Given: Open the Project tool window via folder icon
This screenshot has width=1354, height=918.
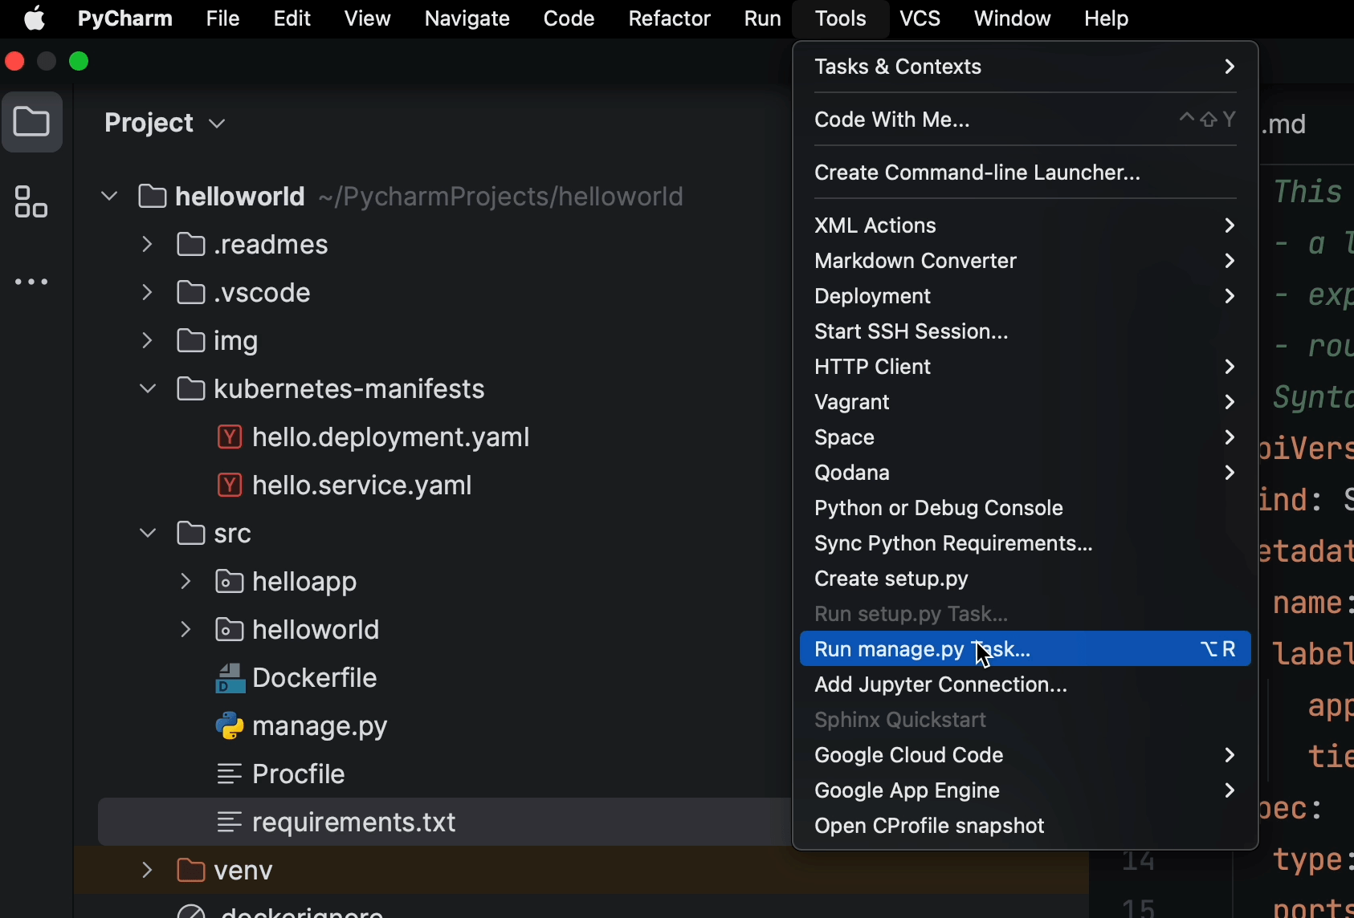Looking at the screenshot, I should coord(33,122).
